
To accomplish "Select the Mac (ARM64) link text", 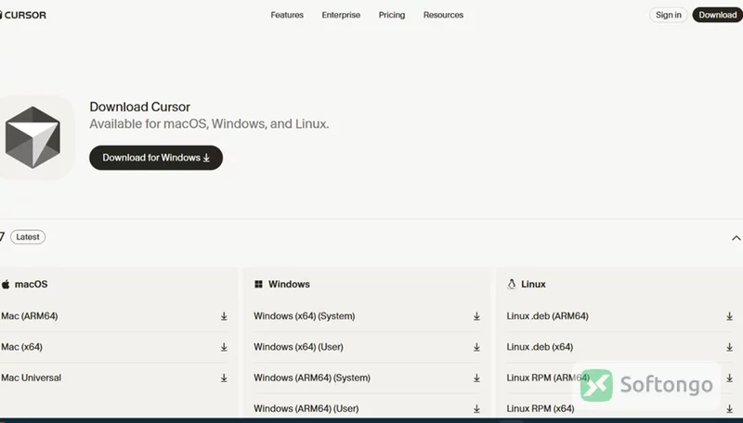I will tap(30, 316).
